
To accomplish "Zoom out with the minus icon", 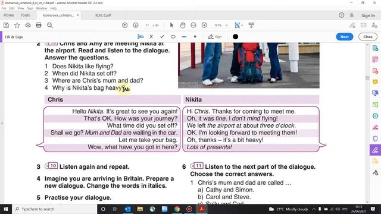I will pos(193,25).
